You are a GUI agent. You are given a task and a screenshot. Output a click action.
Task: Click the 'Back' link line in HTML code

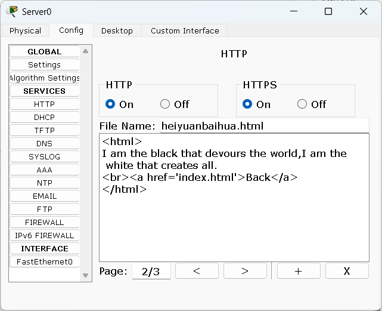[x=200, y=177]
